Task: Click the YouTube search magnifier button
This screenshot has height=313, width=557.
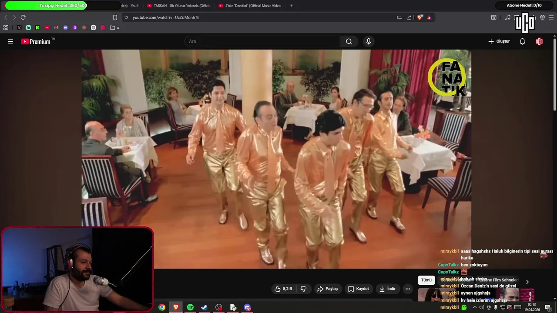Action: 349,41
